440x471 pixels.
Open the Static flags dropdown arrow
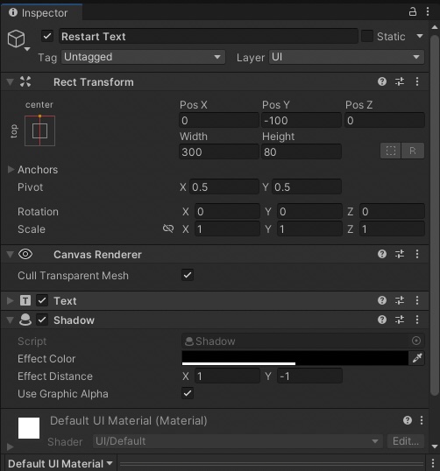[x=420, y=36]
